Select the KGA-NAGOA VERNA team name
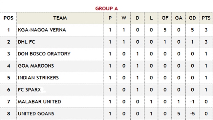 (x=42, y=30)
